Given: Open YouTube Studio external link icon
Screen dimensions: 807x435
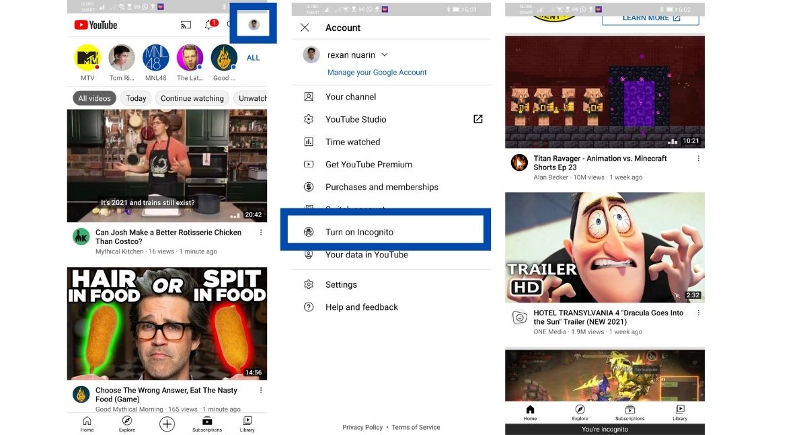Looking at the screenshot, I should pos(477,119).
